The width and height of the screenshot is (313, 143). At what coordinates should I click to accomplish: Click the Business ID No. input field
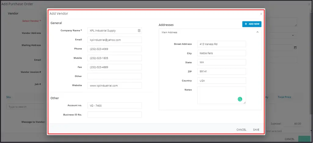(115, 115)
